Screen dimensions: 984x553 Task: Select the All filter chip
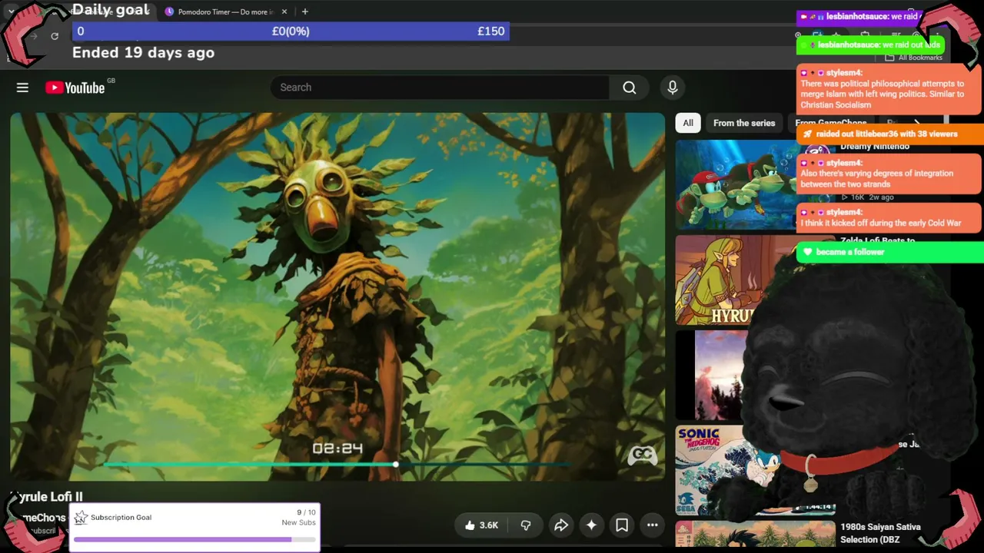688,123
